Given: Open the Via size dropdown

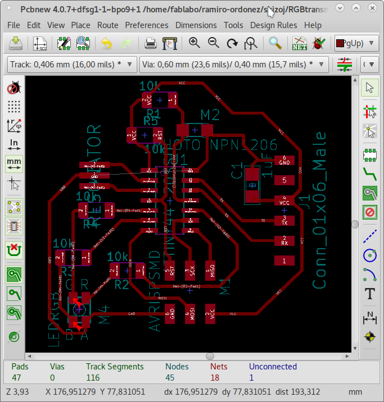Looking at the screenshot, I should click(234, 65).
